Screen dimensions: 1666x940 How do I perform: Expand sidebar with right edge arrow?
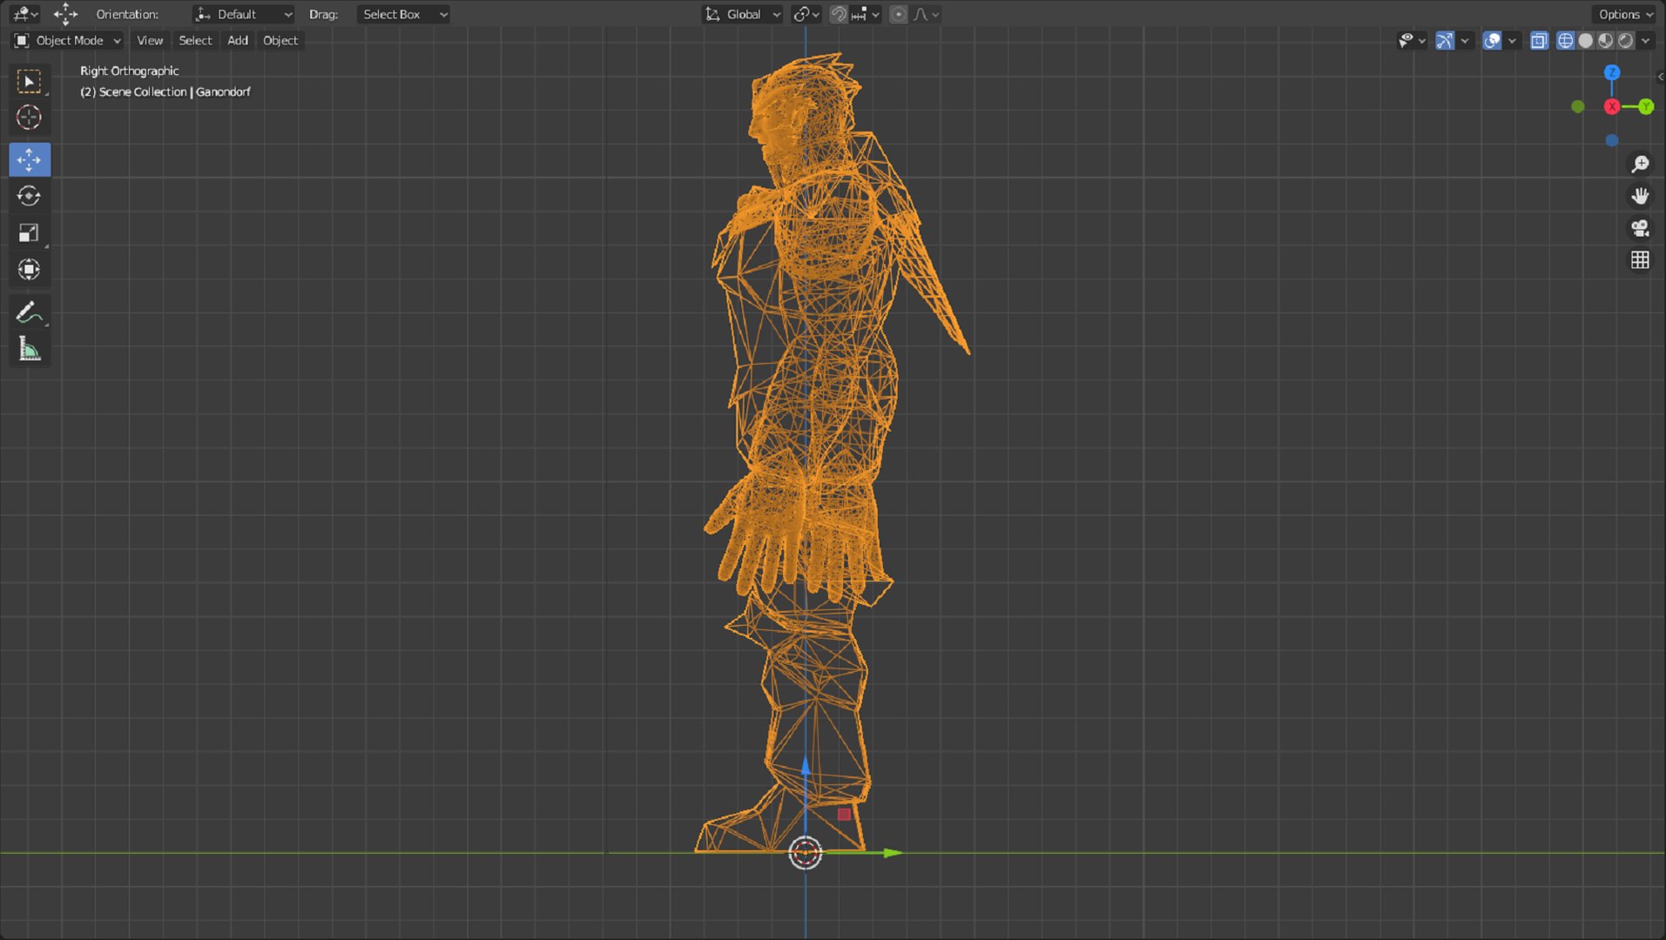1661,77
